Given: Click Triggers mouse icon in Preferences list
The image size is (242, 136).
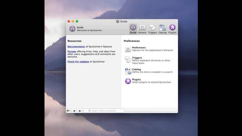Looking at the screenshot, I should (128, 60).
